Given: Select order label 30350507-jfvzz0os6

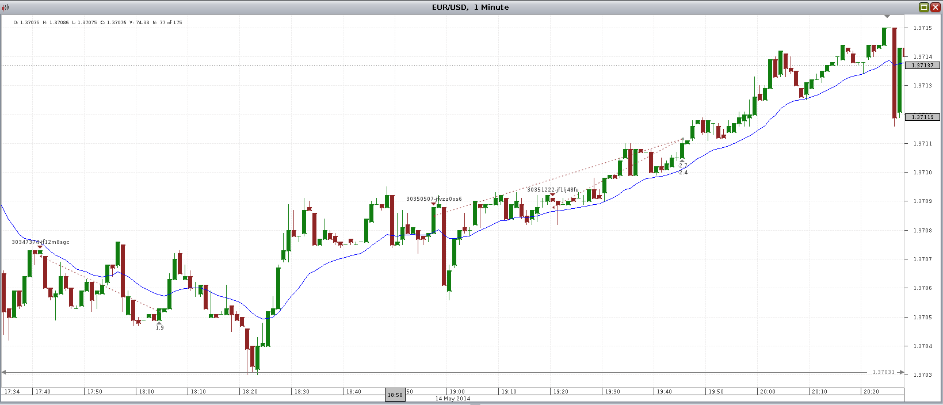Looking at the screenshot, I should coord(434,199).
